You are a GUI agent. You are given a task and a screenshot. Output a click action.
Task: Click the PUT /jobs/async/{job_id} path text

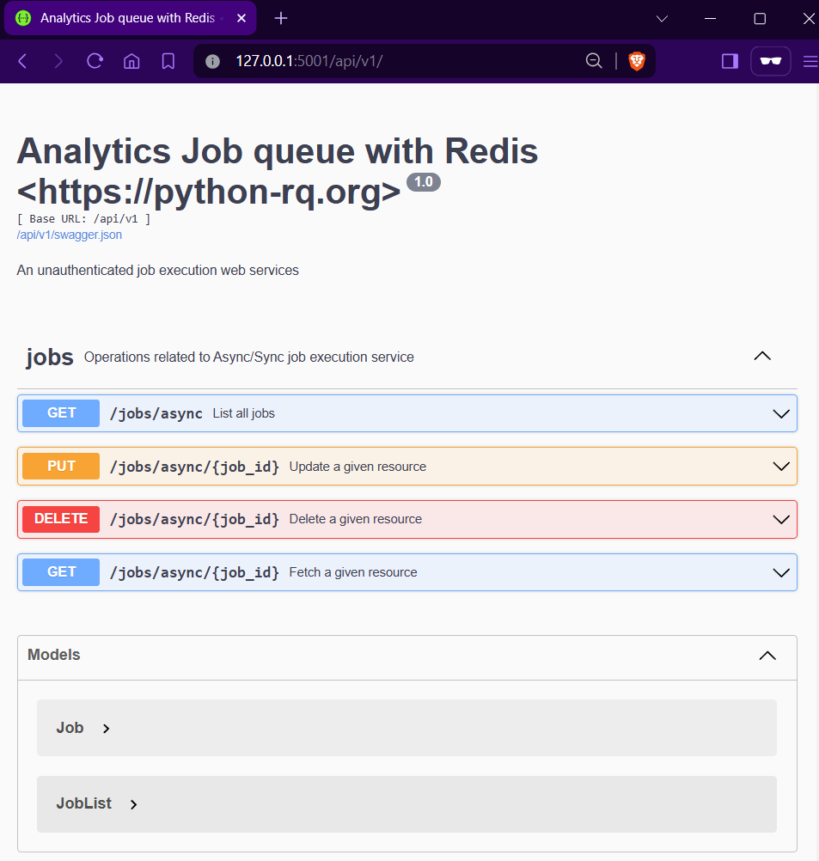point(194,467)
